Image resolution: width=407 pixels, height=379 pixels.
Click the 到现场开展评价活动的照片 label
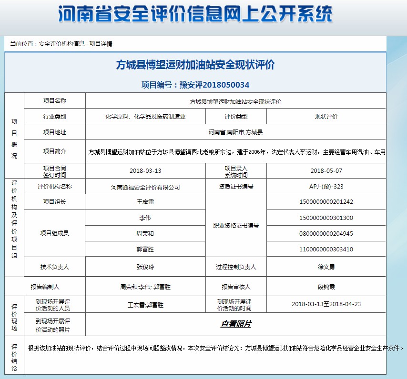point(53,325)
